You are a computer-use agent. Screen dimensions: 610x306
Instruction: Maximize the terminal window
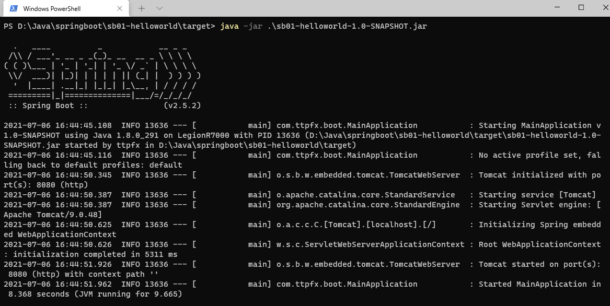tap(581, 7)
